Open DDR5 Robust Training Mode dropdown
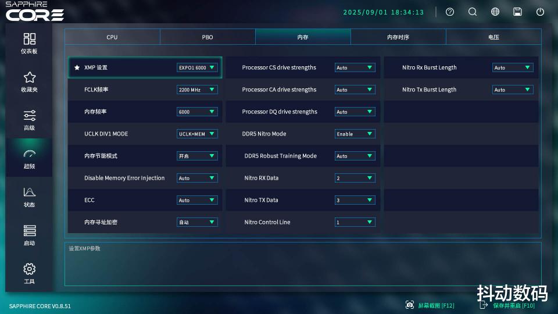 355,156
